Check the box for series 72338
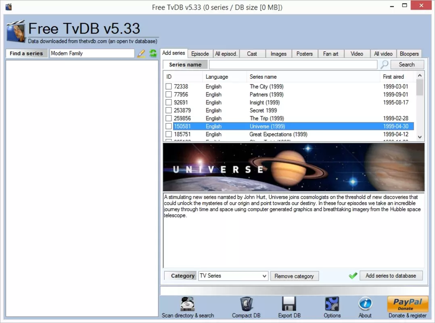This screenshot has width=435, height=323. click(168, 86)
